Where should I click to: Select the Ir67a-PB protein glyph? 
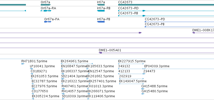click(x=101, y=22)
